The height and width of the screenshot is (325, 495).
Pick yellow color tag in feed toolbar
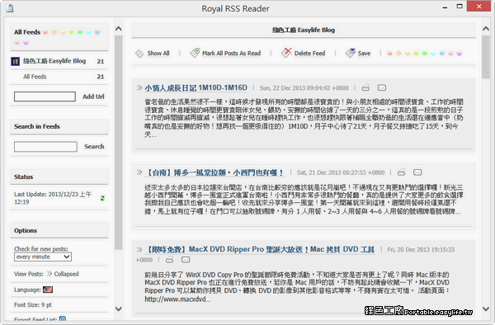pyautogui.click(x=408, y=54)
